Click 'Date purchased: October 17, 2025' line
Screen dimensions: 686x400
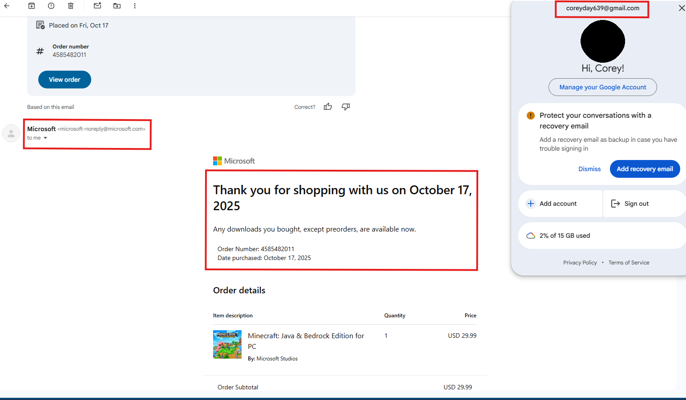tap(264, 258)
